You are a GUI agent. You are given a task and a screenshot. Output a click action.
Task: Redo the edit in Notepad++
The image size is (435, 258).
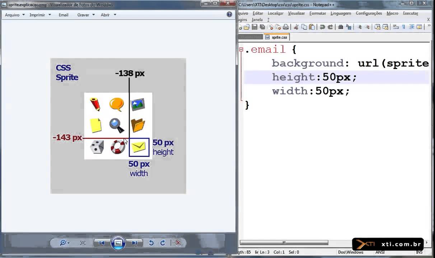click(330, 27)
